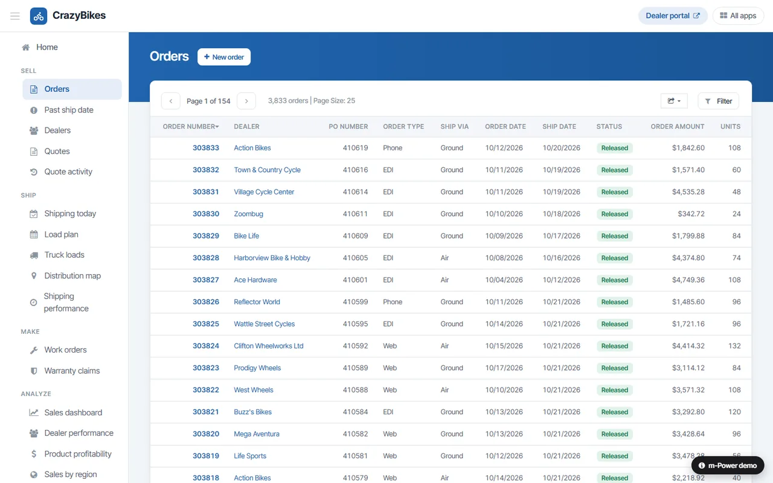The height and width of the screenshot is (483, 773).
Task: Open dealer Harborview Bike & Hobby
Action: [x=272, y=258]
